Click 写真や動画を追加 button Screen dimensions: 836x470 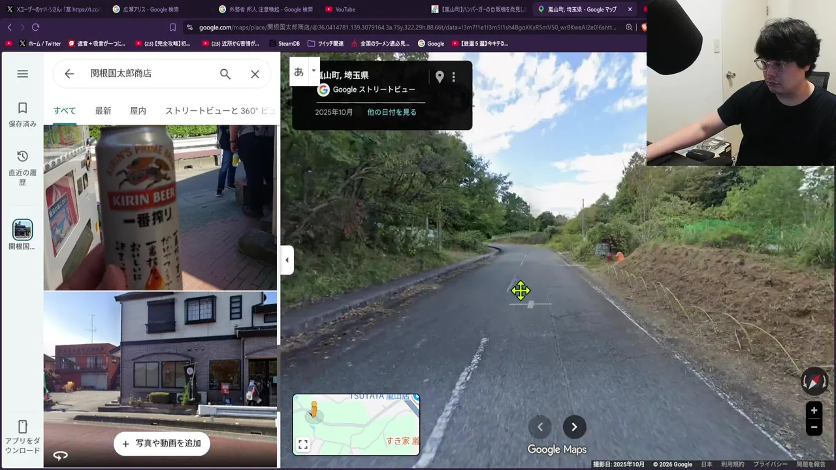(x=161, y=443)
